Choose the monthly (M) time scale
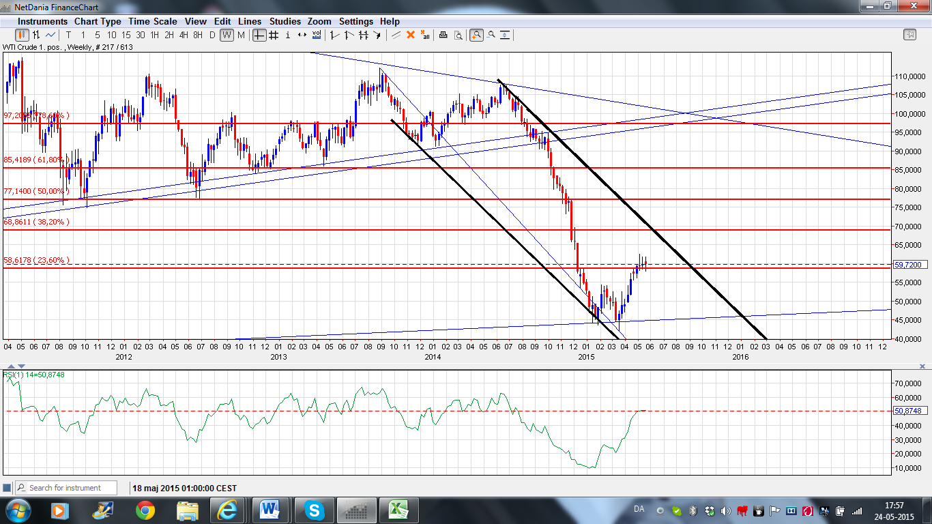Viewport: 932px width, 524px height. click(x=241, y=35)
